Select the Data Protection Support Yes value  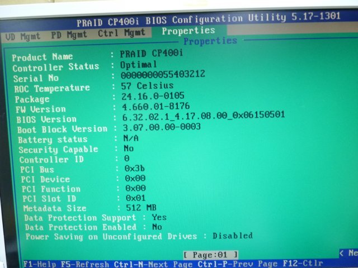pyautogui.click(x=159, y=217)
